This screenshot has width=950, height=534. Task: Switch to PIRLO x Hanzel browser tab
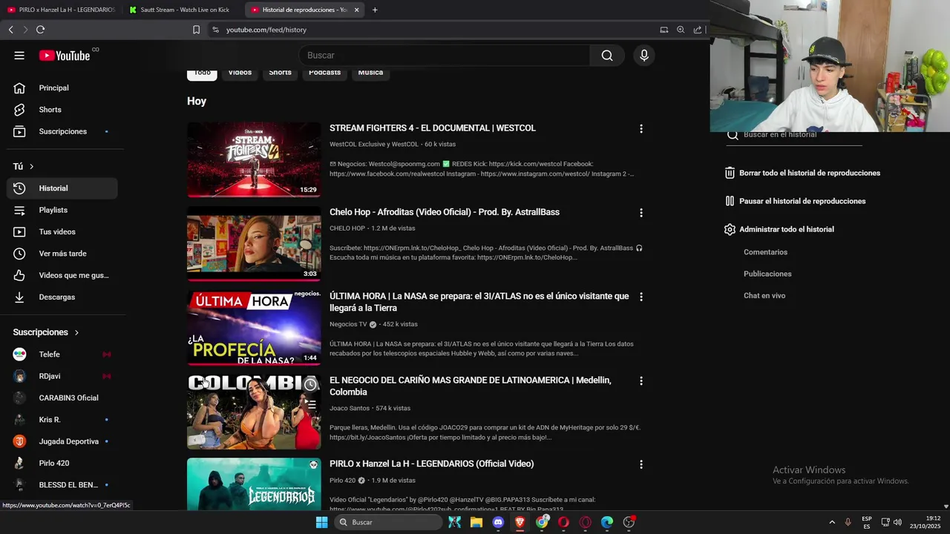click(x=61, y=10)
